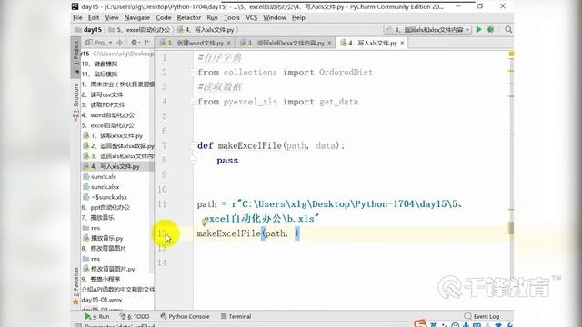Open '1、读取xlsx文件.py' in project tree
The image size is (582, 327).
click(x=113, y=135)
